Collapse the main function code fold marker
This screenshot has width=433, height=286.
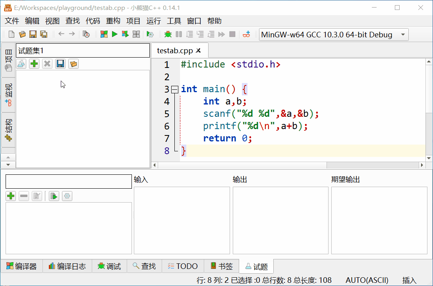(174, 89)
